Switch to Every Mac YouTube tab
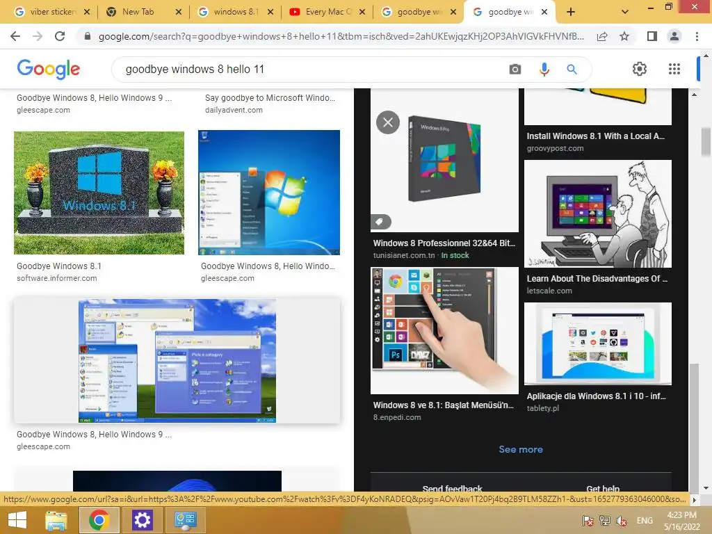Viewport: 712px width, 534px height. point(321,12)
